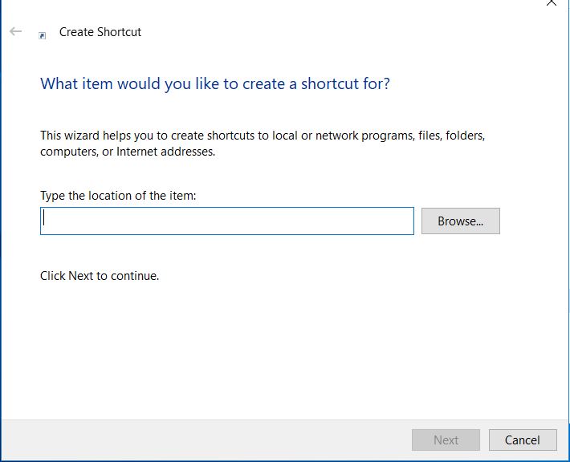Click the "computers, or Internet addresses" text line
The image size is (570, 462).
pos(128,151)
